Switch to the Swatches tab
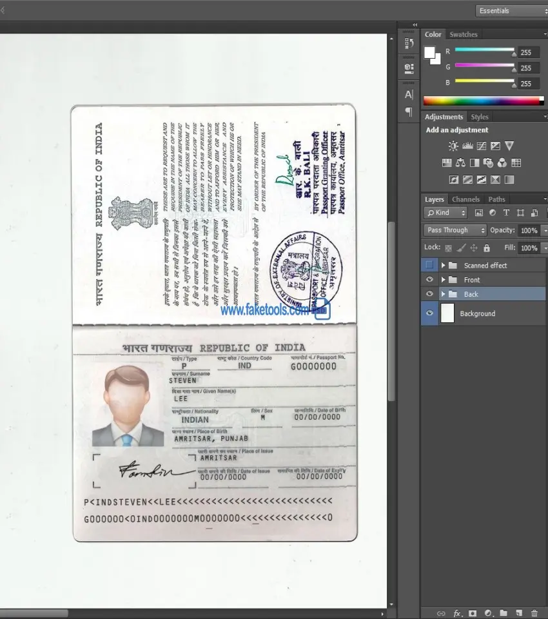This screenshot has width=548, height=619. tap(464, 34)
